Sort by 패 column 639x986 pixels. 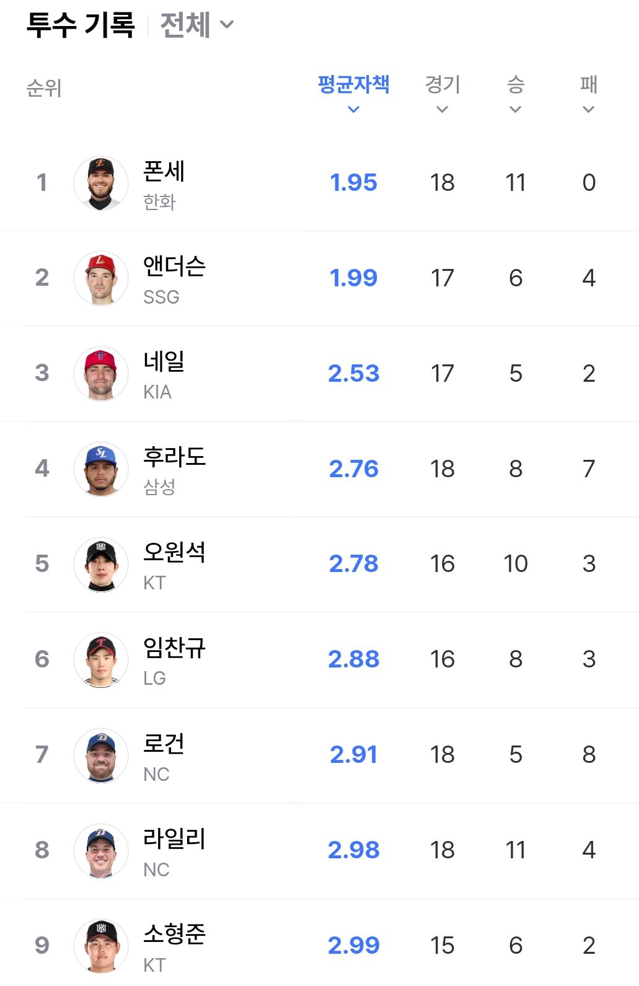point(589,94)
